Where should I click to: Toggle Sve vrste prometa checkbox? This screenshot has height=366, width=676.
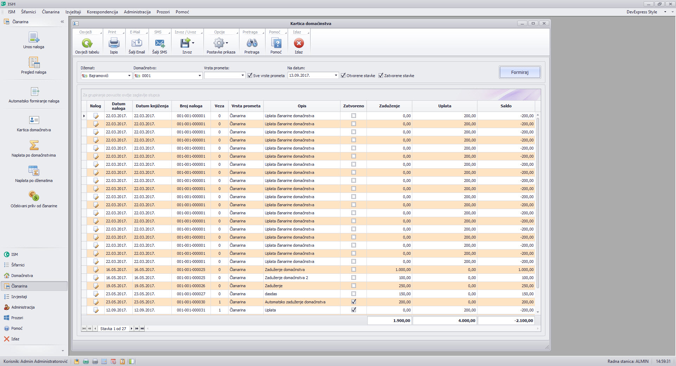coord(250,75)
